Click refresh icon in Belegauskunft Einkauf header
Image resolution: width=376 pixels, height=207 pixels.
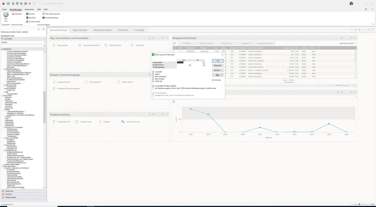(x=342, y=38)
